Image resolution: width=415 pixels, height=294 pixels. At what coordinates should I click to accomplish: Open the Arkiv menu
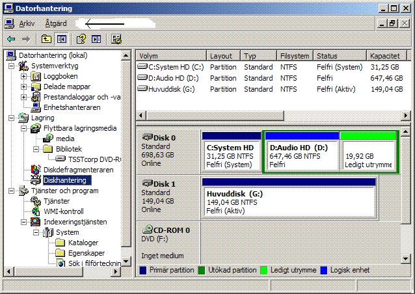[27, 23]
